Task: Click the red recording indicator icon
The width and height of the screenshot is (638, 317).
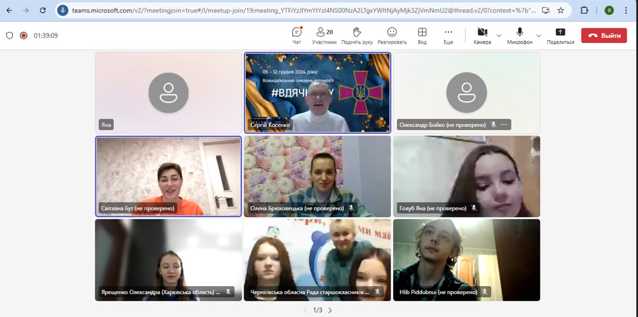Action: [x=24, y=35]
